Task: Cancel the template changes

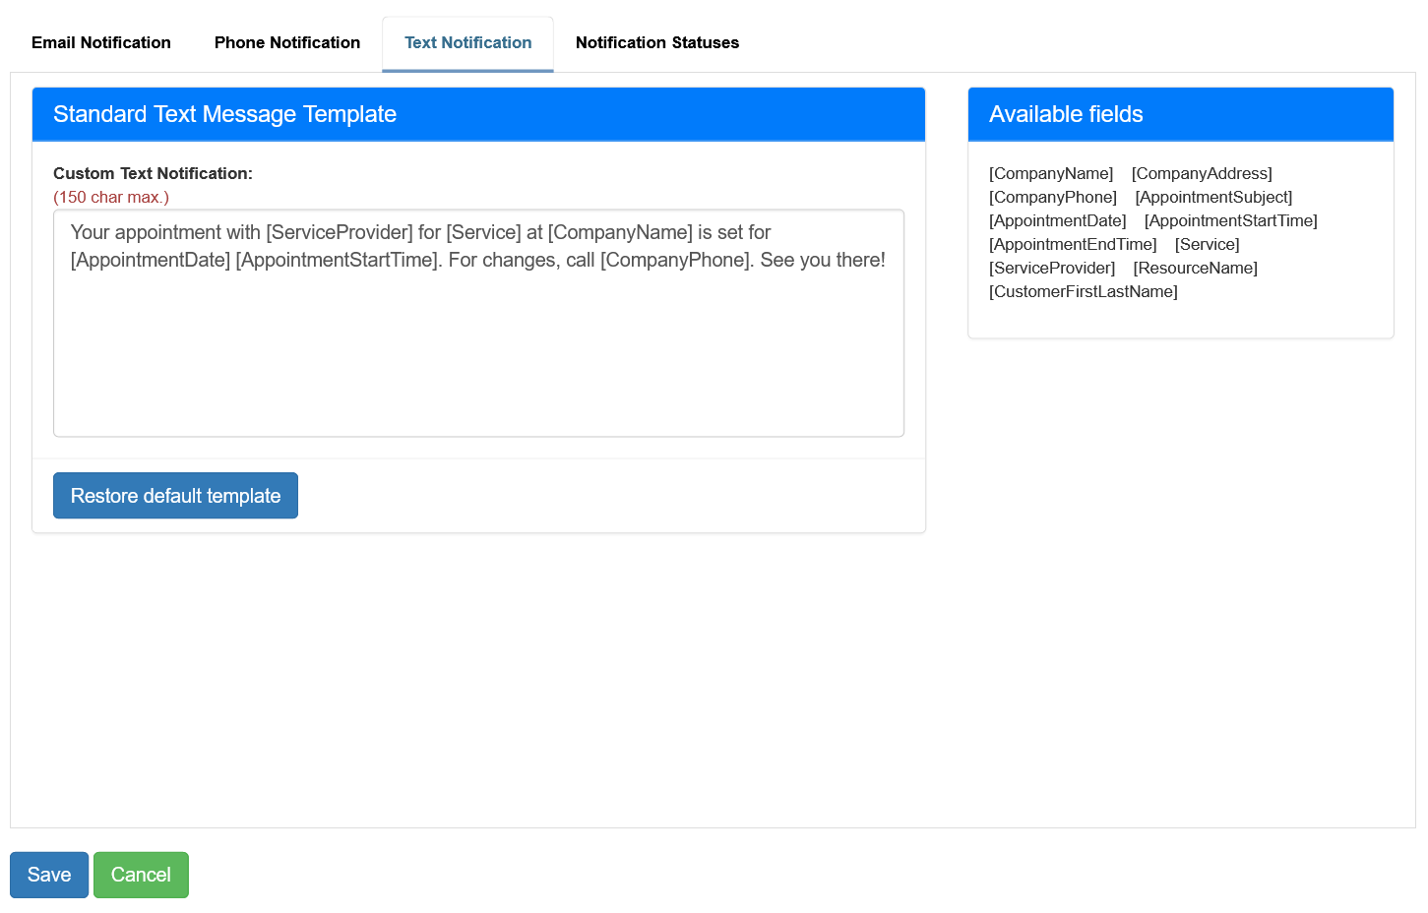Action: [x=141, y=875]
